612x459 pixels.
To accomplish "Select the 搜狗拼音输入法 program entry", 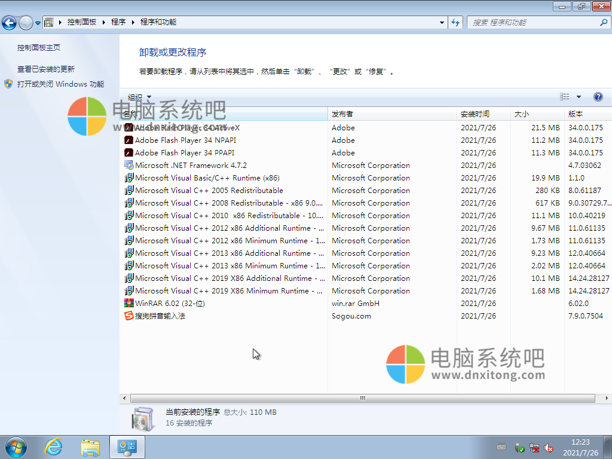I will pos(167,316).
